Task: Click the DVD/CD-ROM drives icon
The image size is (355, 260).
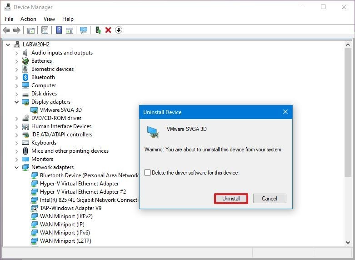Action: click(25, 118)
